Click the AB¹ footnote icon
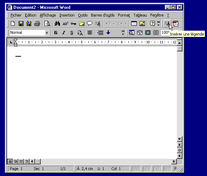 pyautogui.click(x=66, y=24)
